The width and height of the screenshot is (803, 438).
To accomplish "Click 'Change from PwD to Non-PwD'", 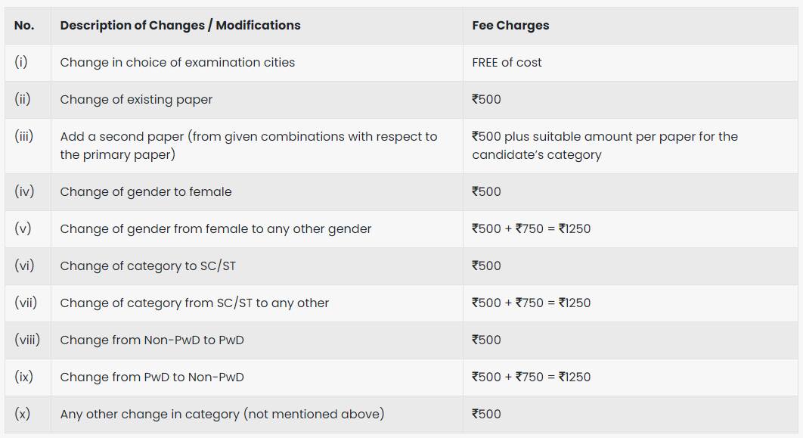I will click(x=152, y=377).
